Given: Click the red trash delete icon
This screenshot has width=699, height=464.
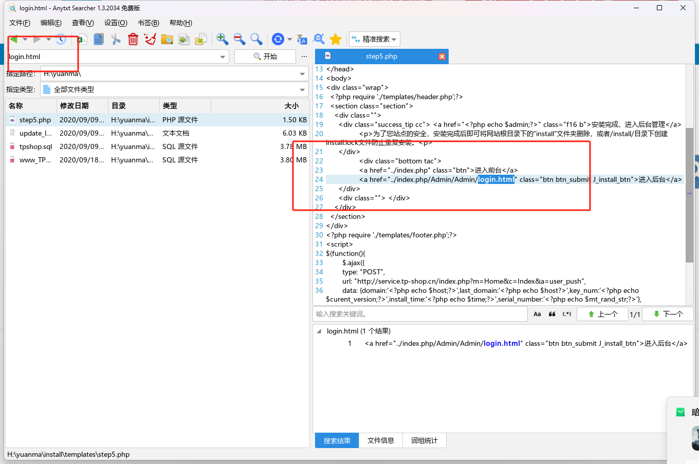Looking at the screenshot, I should (133, 39).
